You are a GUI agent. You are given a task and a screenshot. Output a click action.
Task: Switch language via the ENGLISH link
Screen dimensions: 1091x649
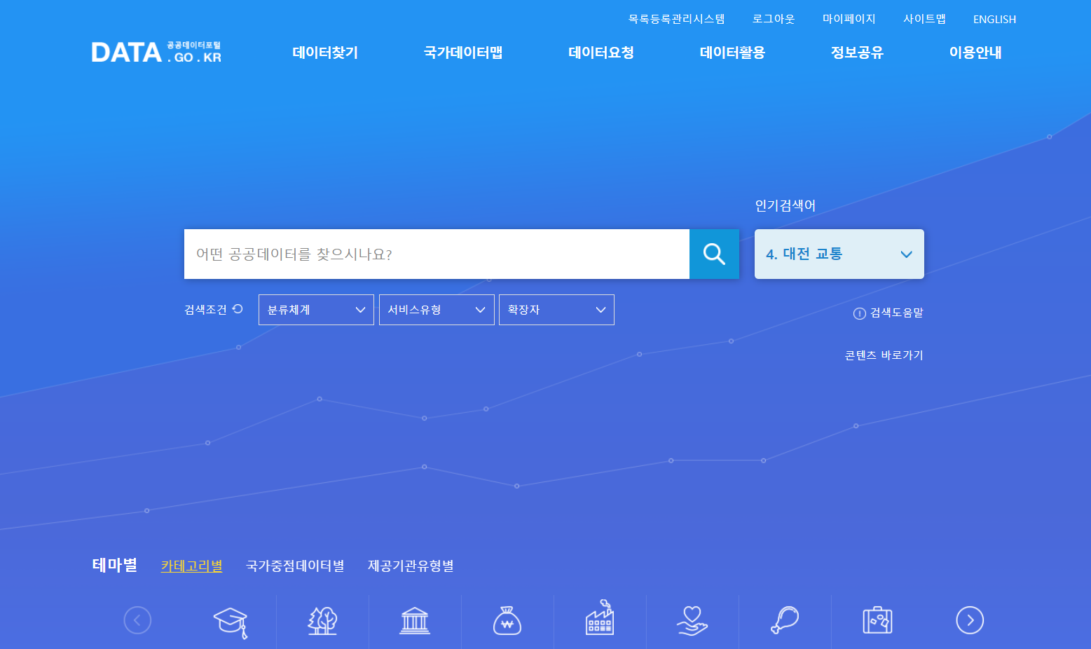click(x=994, y=20)
